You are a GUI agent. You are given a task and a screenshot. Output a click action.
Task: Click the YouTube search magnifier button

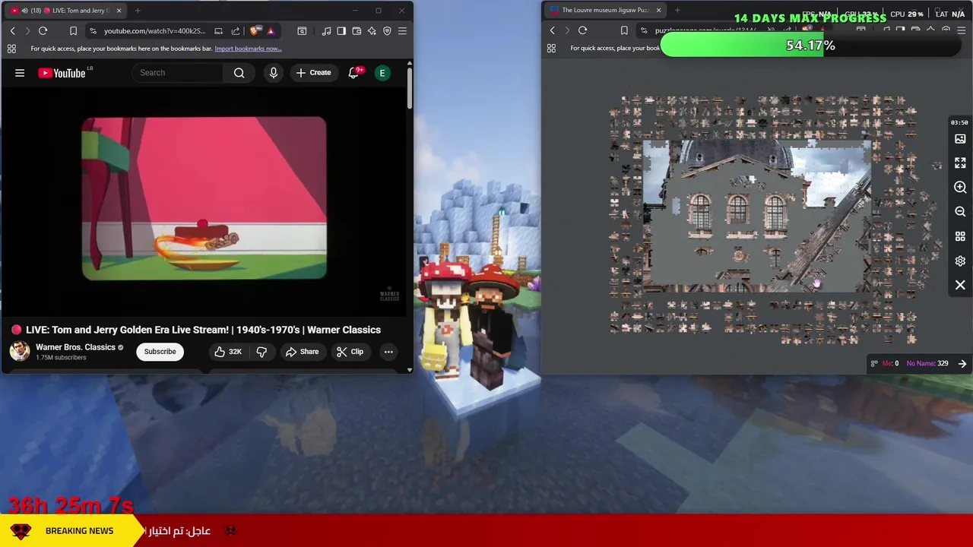pyautogui.click(x=239, y=73)
